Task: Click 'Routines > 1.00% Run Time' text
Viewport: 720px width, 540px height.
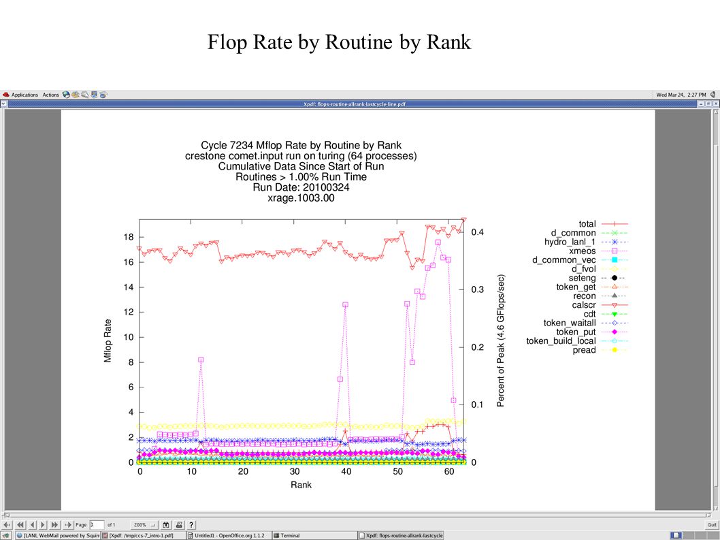Action: point(301,177)
